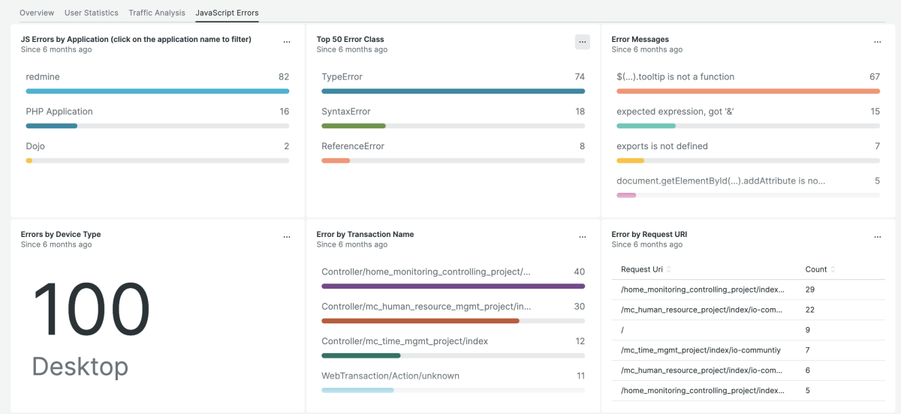Open Error by Request URI options menu
Screen dimensions: 901x414
click(x=877, y=237)
